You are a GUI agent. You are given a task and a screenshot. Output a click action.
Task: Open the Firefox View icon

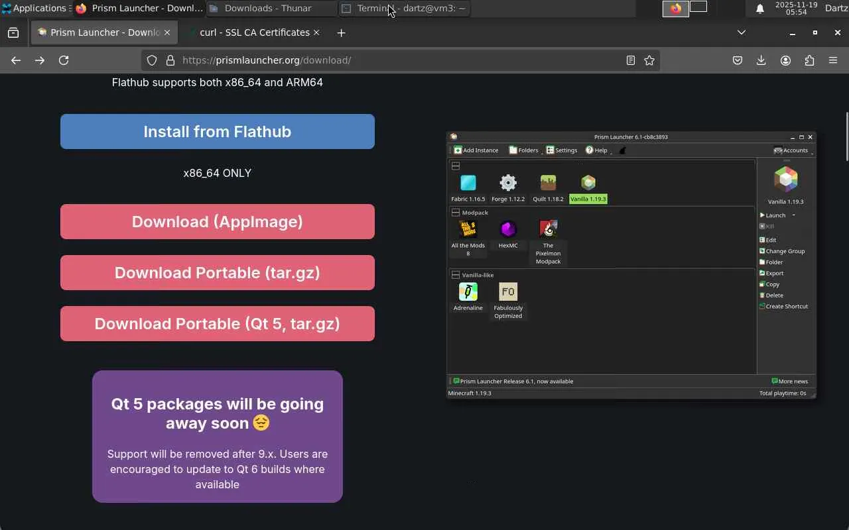13,32
